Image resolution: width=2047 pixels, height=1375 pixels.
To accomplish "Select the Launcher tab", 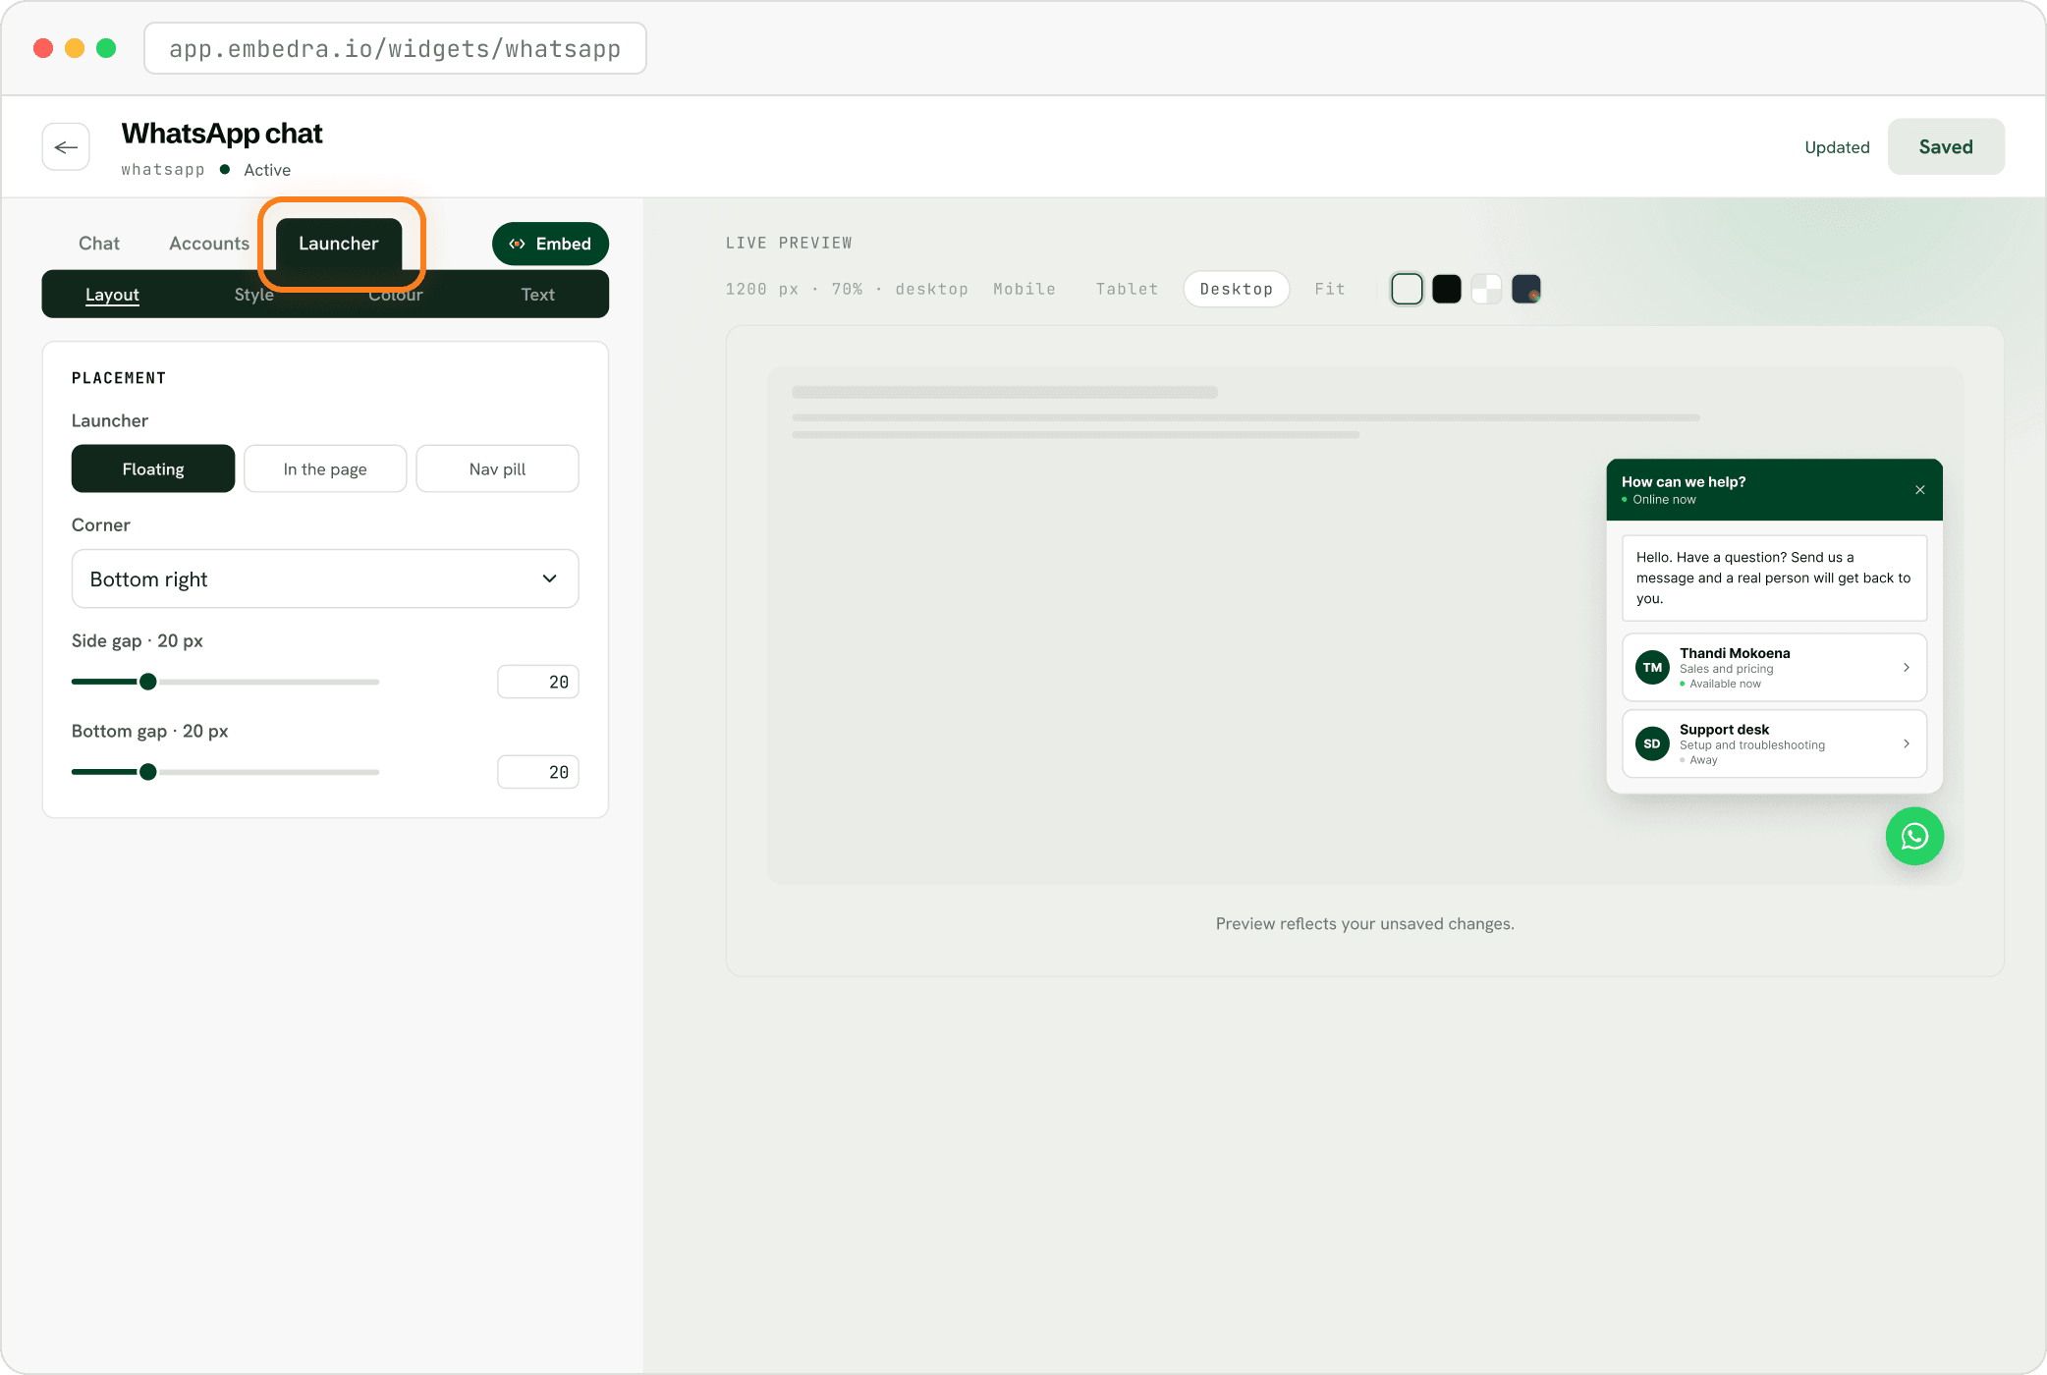I will point(339,244).
